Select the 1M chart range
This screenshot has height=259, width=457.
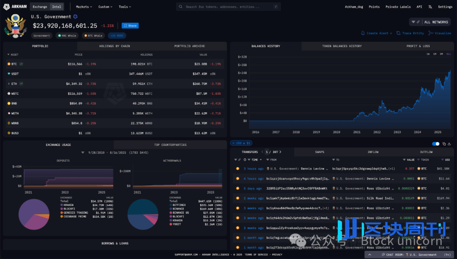435,54
